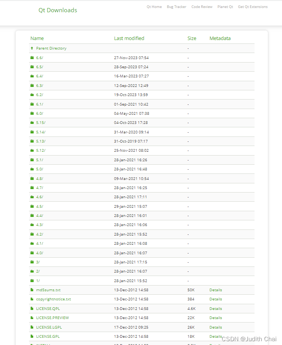This screenshot has height=345, width=282.
Task: Click the file icon beside copyrightnotice.txt
Action: 32,299
